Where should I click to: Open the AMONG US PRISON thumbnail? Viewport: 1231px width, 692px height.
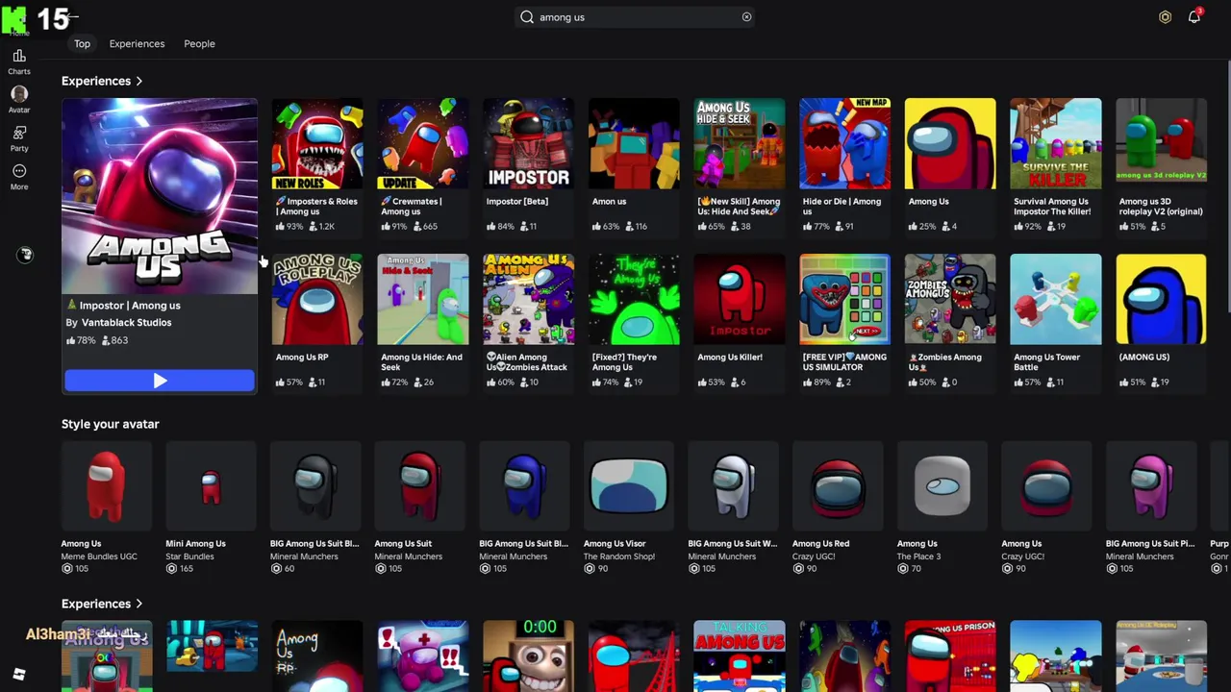(x=950, y=656)
